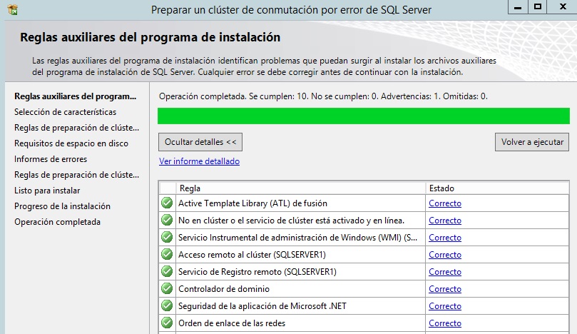Viewport: 577px width, 334px height.
Task: Click rule text Acceso remoto al clúster (SQLSERVER1)
Action: (252, 255)
